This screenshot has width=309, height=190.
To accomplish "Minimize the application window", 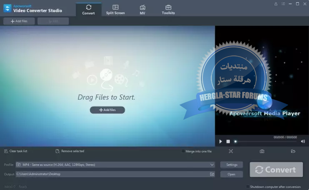I will coord(290,4).
